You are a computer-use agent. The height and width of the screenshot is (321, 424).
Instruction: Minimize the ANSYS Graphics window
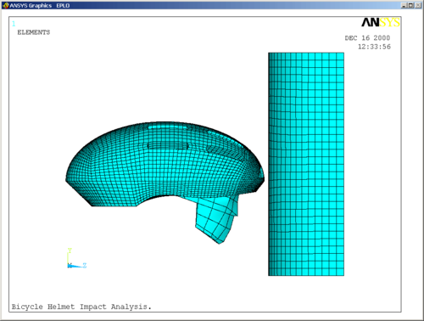coord(404,5)
